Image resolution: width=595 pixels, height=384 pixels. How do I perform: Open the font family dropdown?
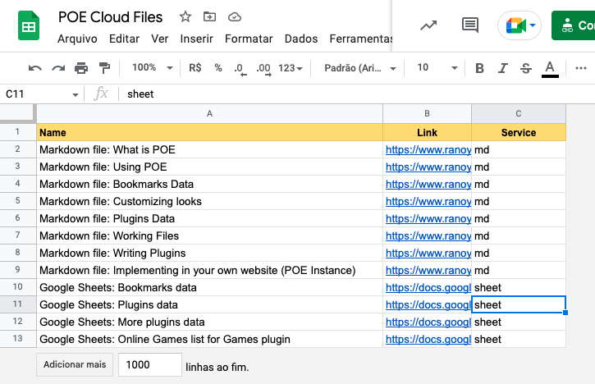click(x=360, y=68)
